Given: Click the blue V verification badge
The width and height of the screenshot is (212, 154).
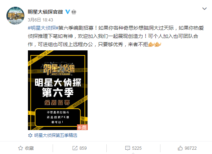Looking at the screenshot, I should [68, 12].
